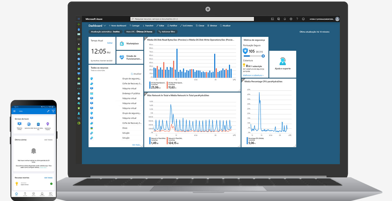Click Adicionar filtro pill

[167, 32]
